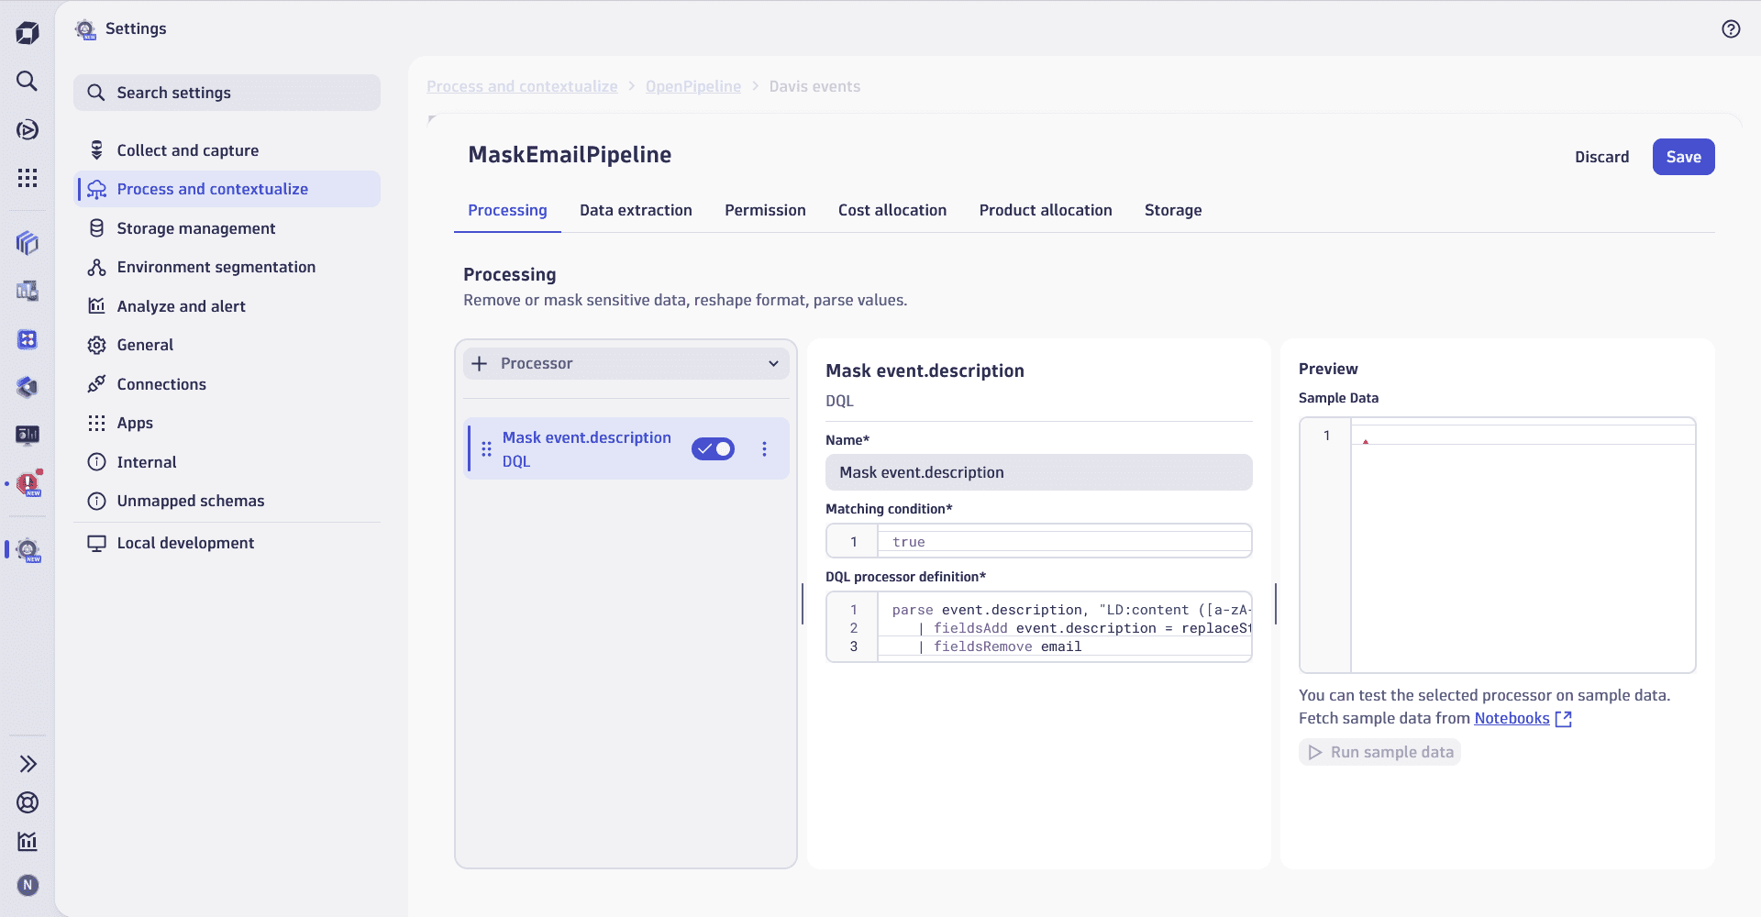Click the Sample Data editor area

pyautogui.click(x=1497, y=545)
